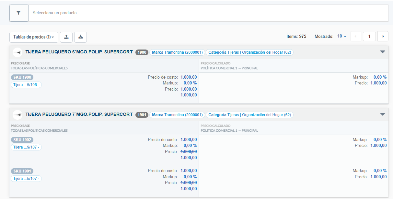Open the Tablas de precios dropdown
Screen dimensions: 393x199
34,37
